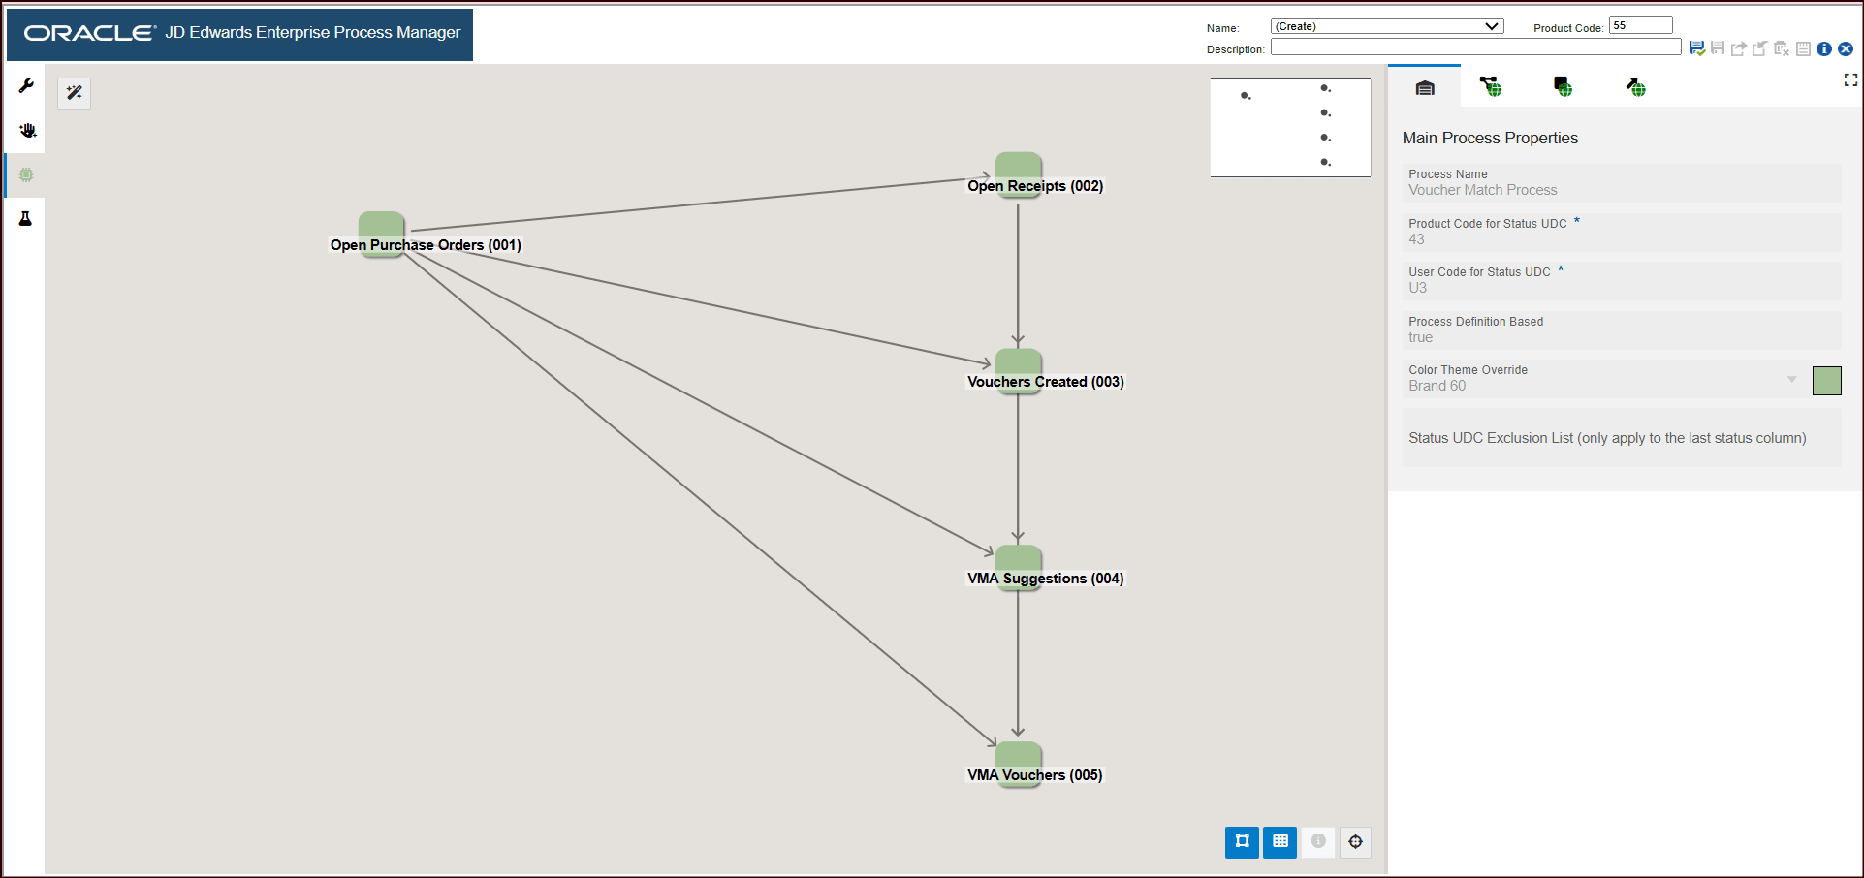This screenshot has width=1864, height=878.
Task: Click the Status UDC Exclusion List field
Action: click(x=1622, y=438)
